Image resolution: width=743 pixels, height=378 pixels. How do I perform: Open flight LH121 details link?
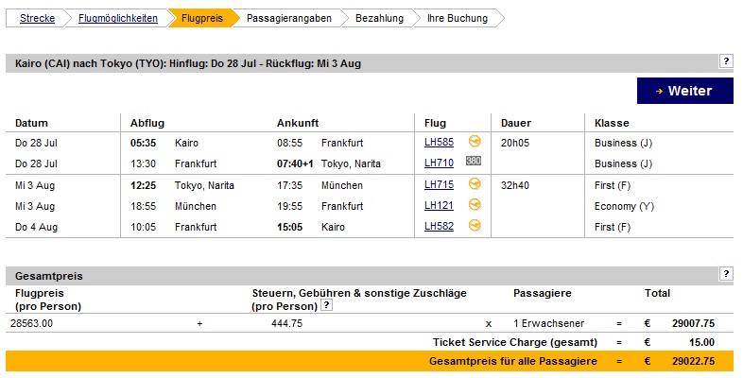439,206
